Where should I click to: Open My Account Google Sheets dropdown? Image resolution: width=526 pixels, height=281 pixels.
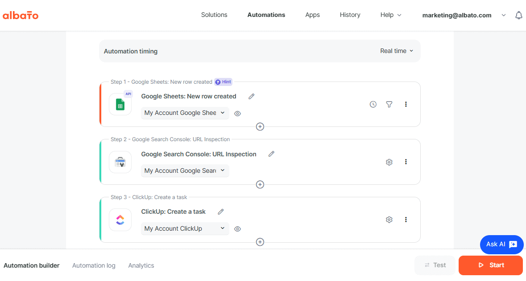(x=185, y=113)
